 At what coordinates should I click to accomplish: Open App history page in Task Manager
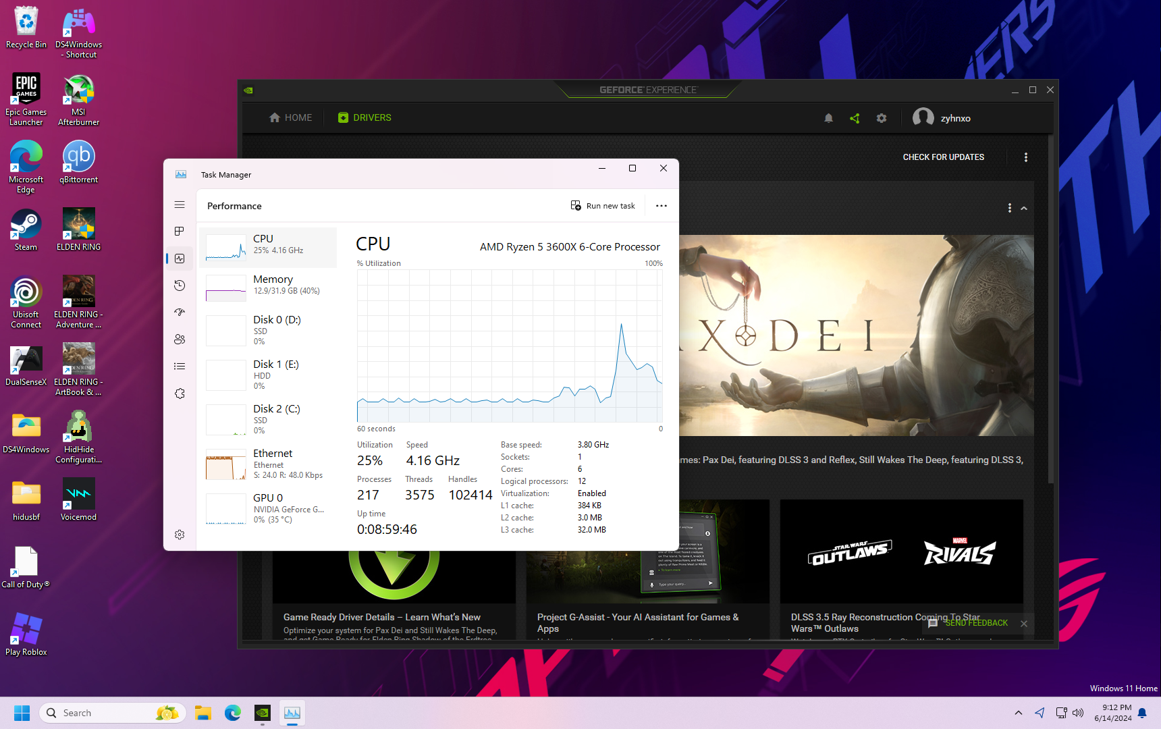180,286
